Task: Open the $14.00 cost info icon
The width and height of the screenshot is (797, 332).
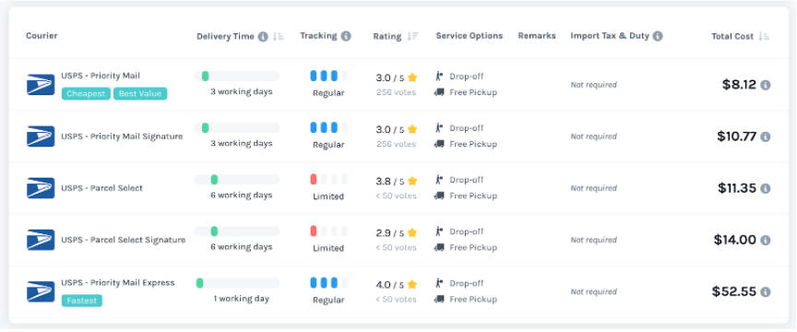Action: click(766, 241)
